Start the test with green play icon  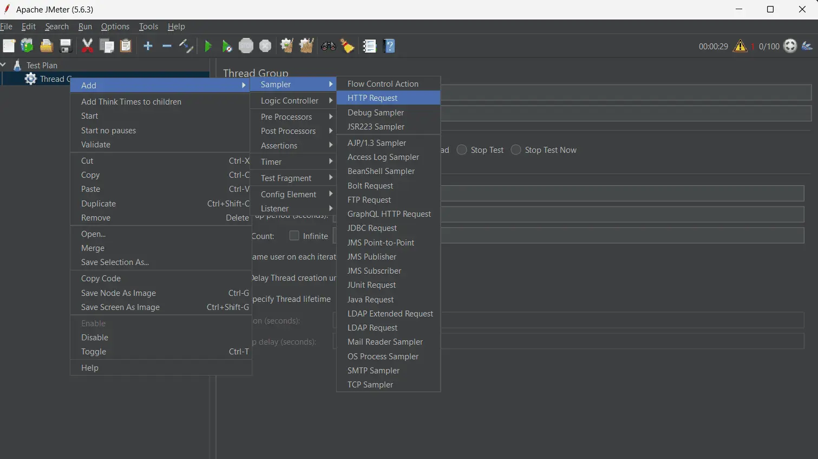coord(208,46)
